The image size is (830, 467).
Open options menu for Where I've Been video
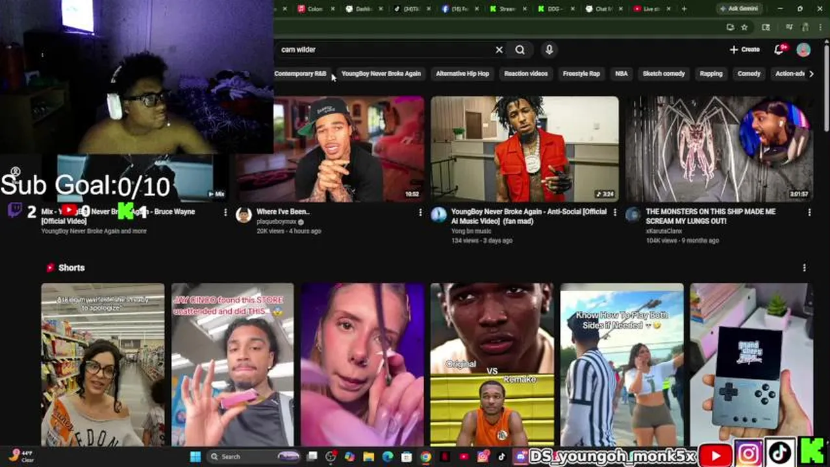click(x=420, y=212)
